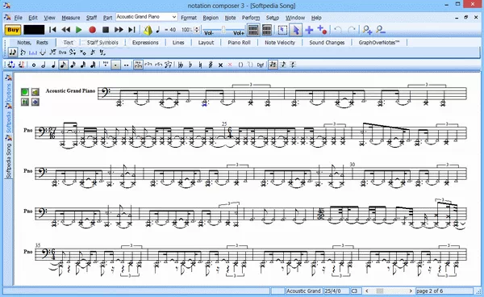Fast forward with the double-right arrow button
484x297 pixels.
coord(119,30)
